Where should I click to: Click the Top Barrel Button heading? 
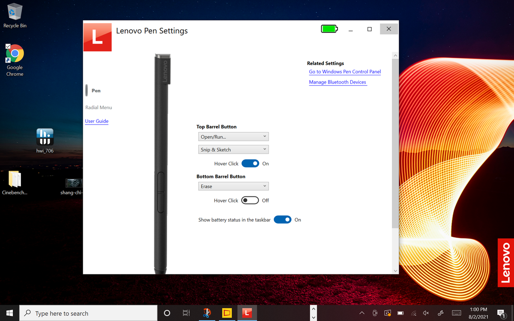[x=216, y=127]
